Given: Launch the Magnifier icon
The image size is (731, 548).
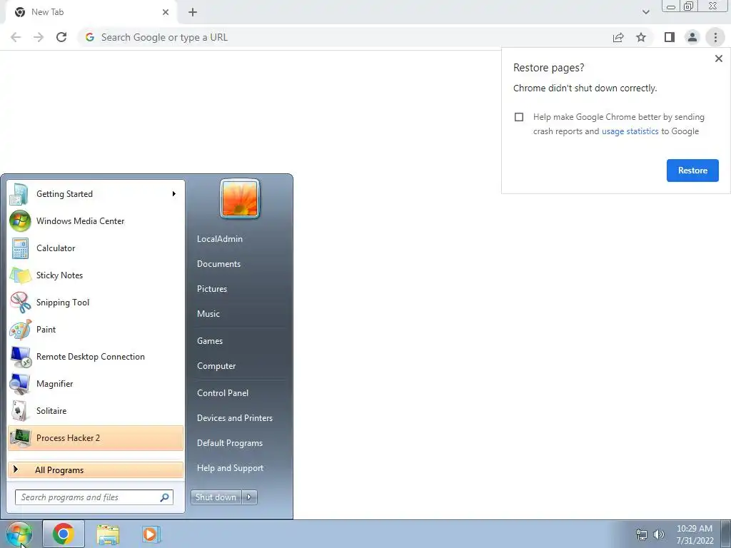Looking at the screenshot, I should click(x=20, y=384).
